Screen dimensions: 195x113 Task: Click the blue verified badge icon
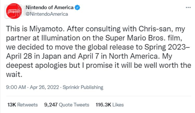pos(77,8)
